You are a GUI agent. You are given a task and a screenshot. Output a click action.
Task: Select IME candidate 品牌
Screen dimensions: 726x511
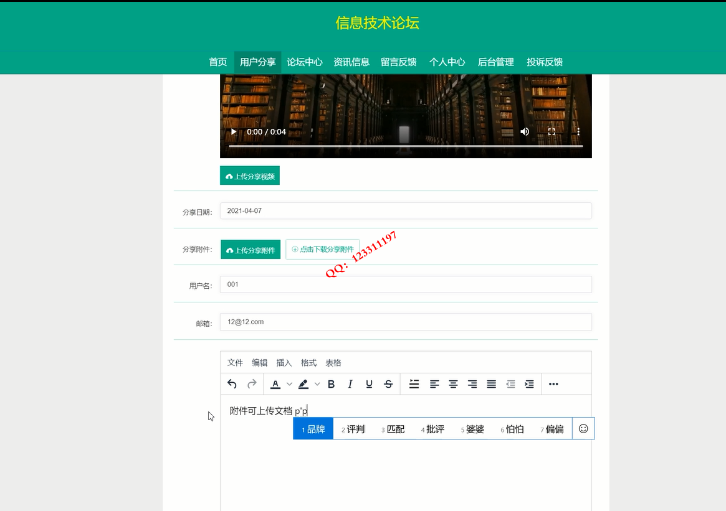(313, 429)
